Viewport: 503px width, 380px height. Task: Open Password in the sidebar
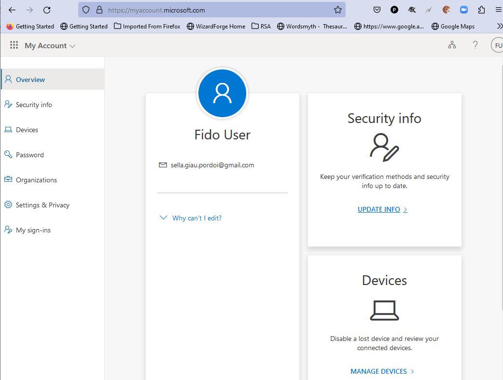click(x=53, y=154)
